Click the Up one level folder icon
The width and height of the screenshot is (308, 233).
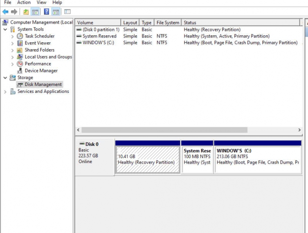point(26,12)
